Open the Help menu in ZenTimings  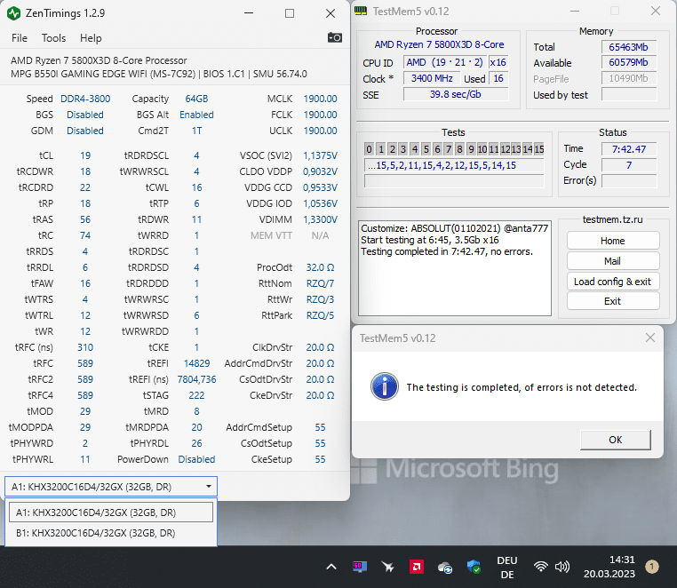tap(91, 38)
